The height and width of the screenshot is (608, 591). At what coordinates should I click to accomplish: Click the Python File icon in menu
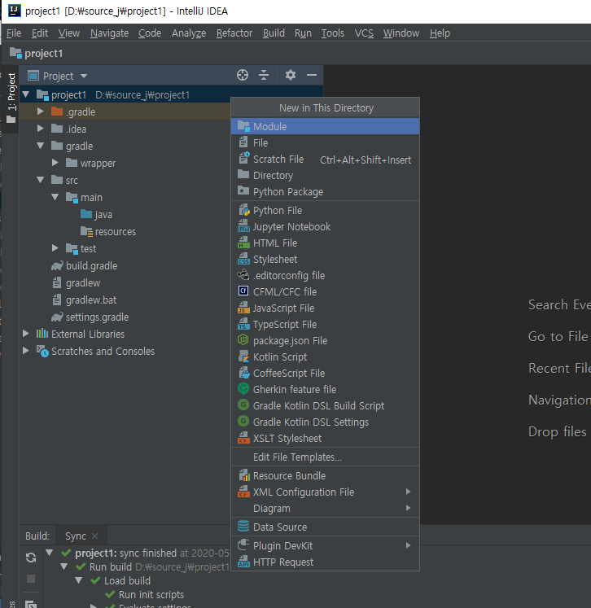pos(243,211)
